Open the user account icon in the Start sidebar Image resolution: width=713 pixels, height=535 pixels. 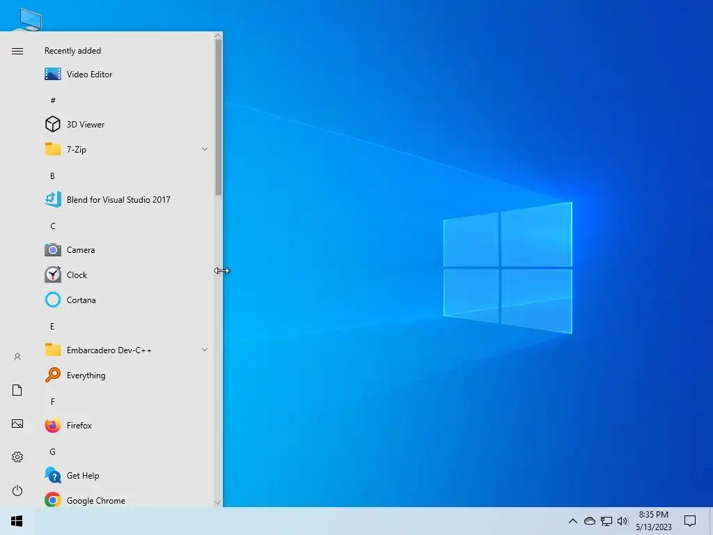[x=17, y=357]
